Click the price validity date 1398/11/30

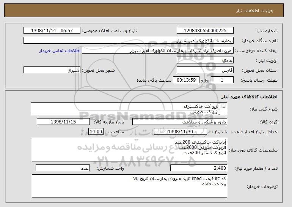point(181,132)
